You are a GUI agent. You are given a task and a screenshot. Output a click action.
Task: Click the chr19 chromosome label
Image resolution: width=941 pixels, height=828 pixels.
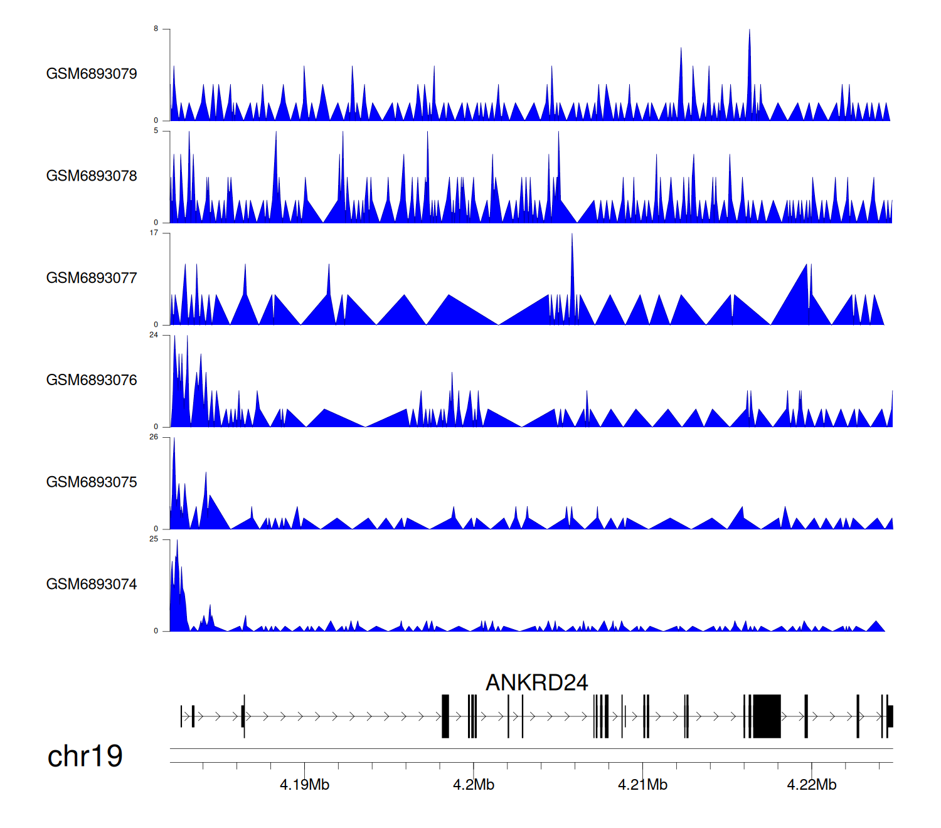pyautogui.click(x=85, y=756)
